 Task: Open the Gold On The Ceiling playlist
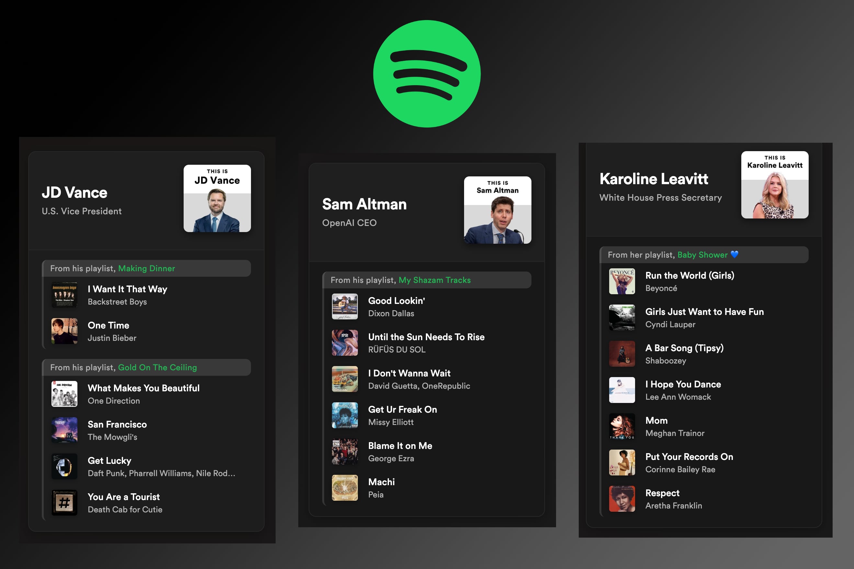pyautogui.click(x=157, y=368)
